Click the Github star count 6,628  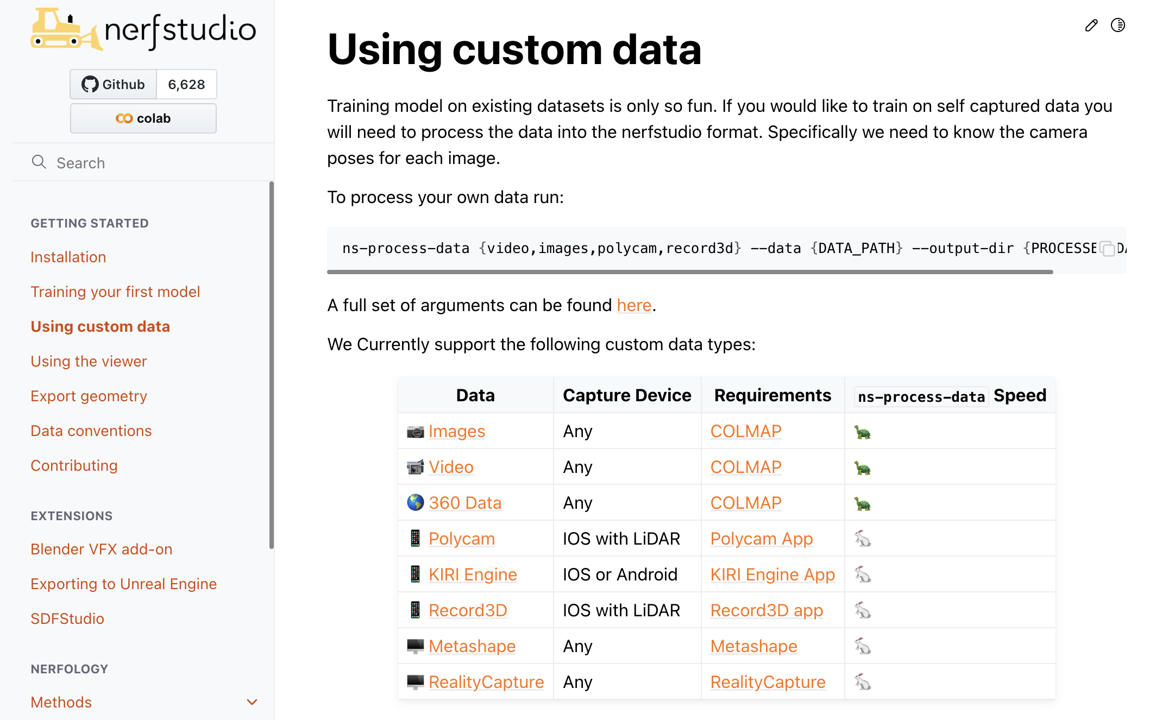(186, 84)
